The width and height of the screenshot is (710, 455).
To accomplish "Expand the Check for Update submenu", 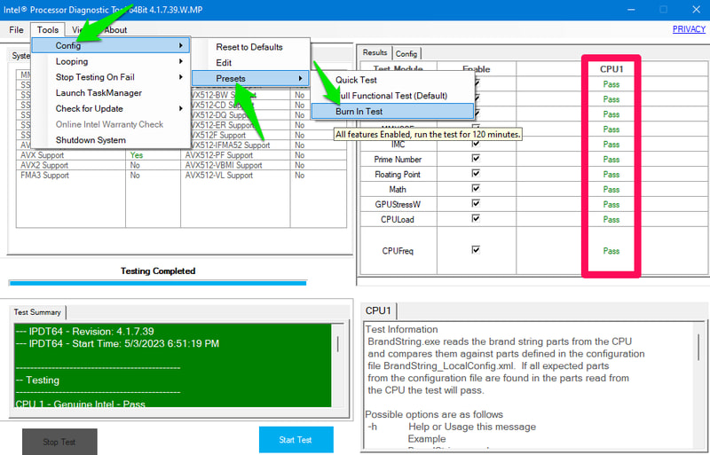I will point(90,108).
